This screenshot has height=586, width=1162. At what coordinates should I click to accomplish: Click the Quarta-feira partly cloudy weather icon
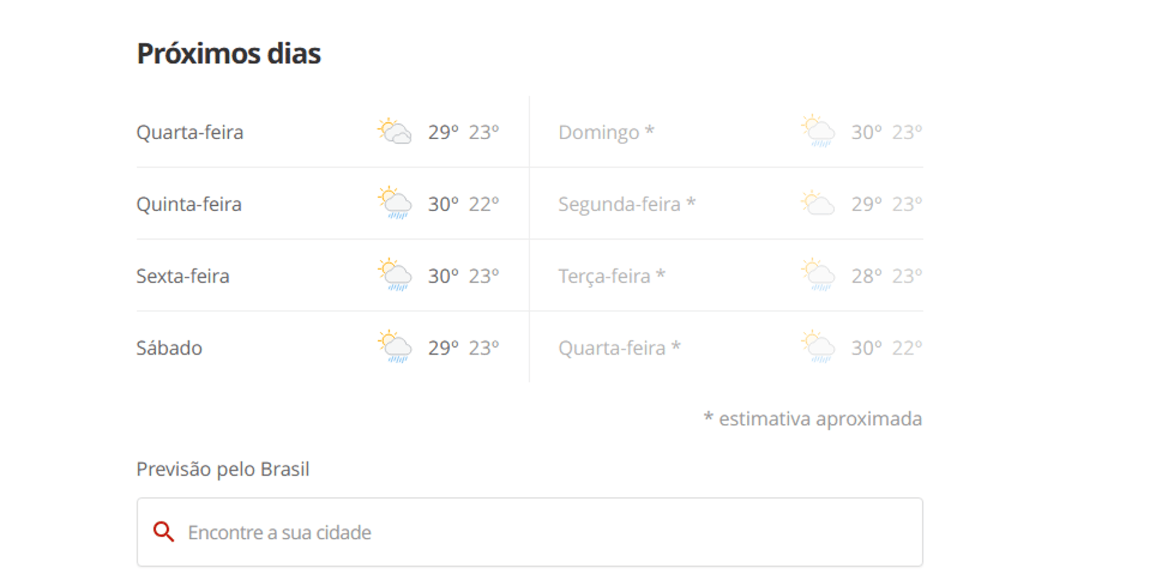(395, 131)
